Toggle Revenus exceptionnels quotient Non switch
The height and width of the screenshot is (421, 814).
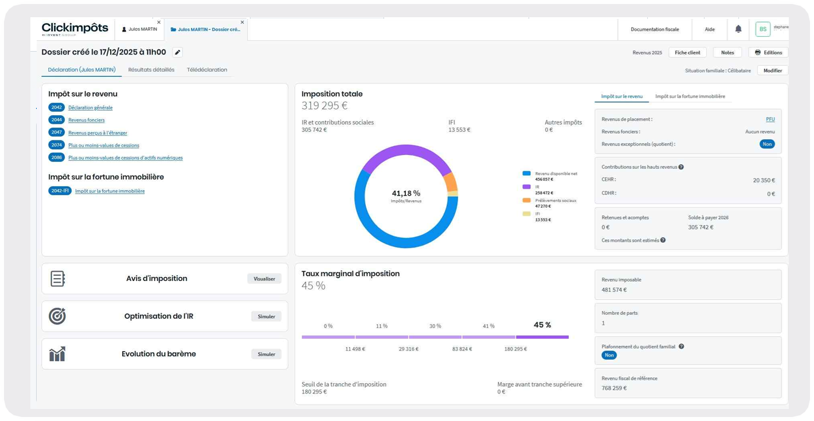click(766, 144)
